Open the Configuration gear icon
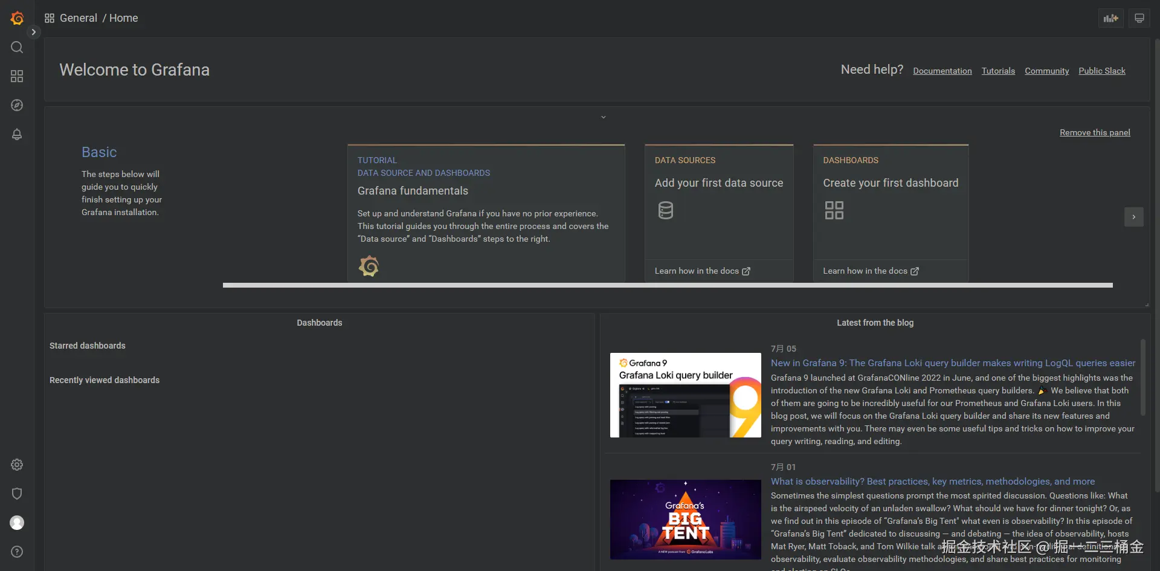 tap(17, 465)
